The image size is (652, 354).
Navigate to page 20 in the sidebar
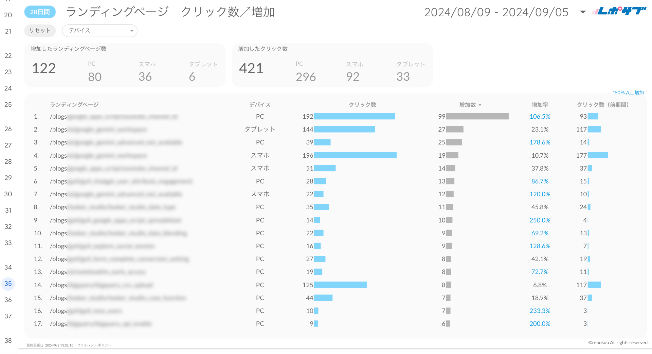coord(8,15)
